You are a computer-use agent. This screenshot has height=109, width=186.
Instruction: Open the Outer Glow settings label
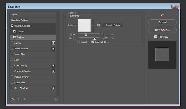20,82
